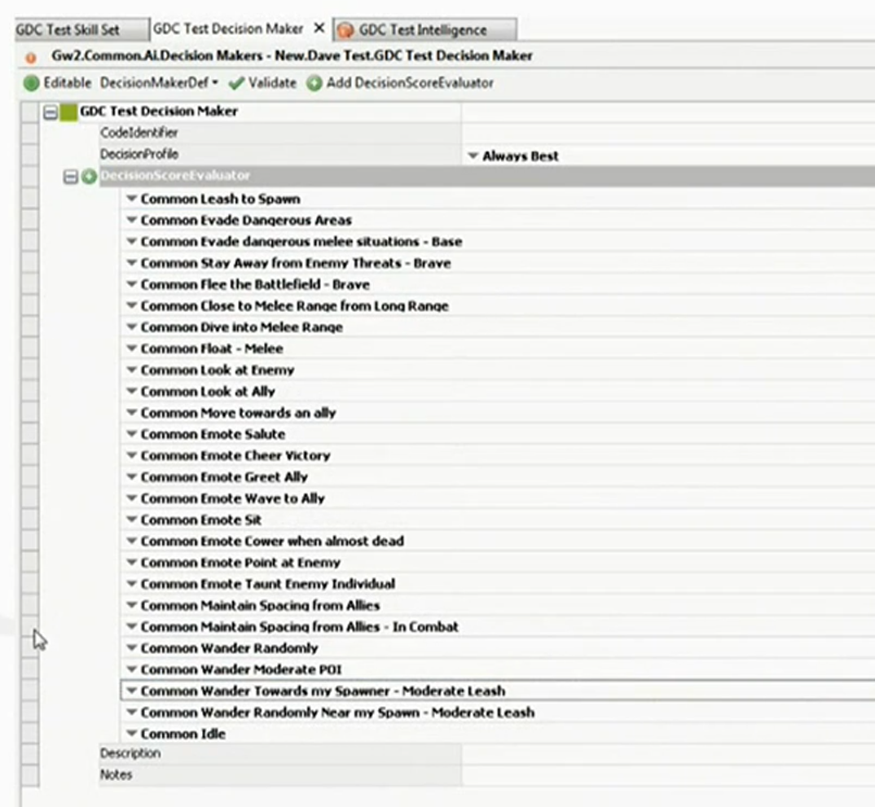Image resolution: width=875 pixels, height=807 pixels.
Task: Click the GDC Test Intelligence tab icon
Action: (x=346, y=30)
